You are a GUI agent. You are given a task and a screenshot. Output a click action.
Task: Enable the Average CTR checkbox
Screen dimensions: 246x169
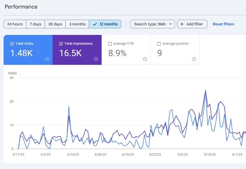coord(110,44)
